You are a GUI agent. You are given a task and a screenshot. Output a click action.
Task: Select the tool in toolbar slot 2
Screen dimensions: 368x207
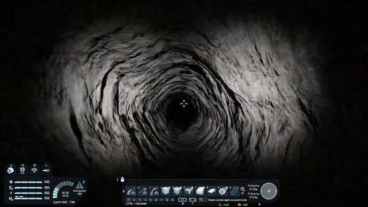(143, 191)
